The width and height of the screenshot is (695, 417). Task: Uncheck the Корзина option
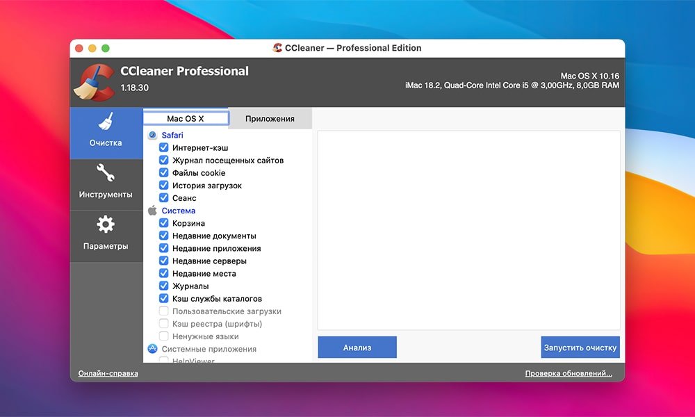pos(163,223)
